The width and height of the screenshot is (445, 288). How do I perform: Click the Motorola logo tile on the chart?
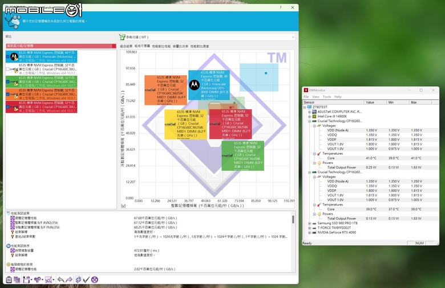point(195,84)
